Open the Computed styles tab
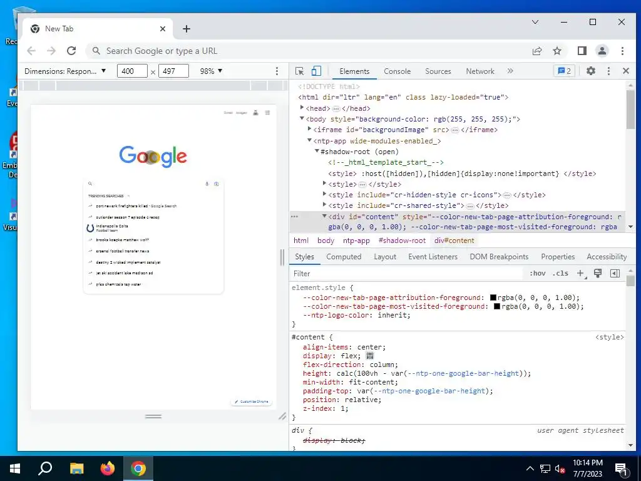The height and width of the screenshot is (481, 641). 344,257
